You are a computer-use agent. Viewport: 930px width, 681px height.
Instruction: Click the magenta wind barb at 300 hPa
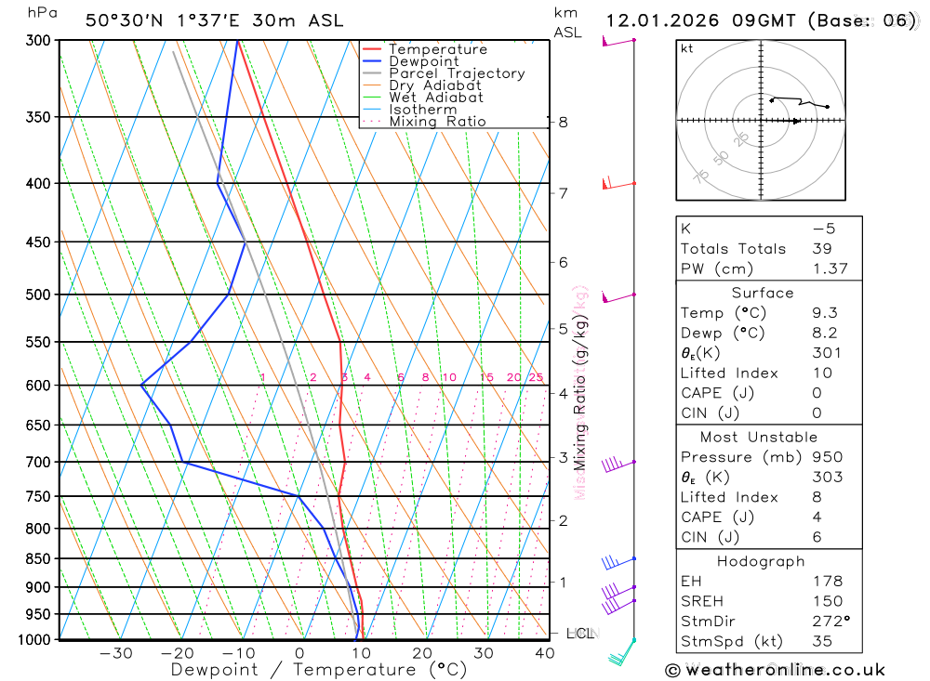coord(618,42)
